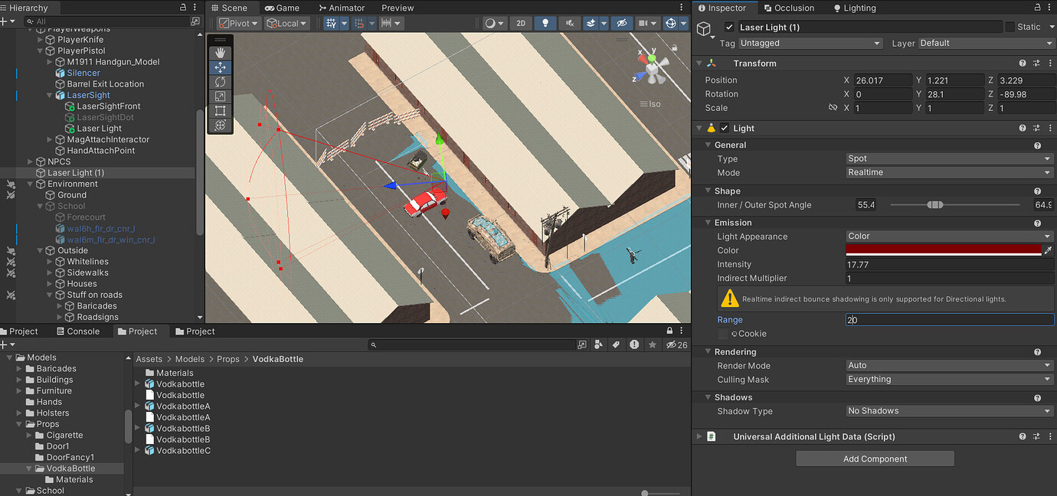The image size is (1057, 496).
Task: Open the Light Type dropdown showing Spot
Action: (948, 158)
